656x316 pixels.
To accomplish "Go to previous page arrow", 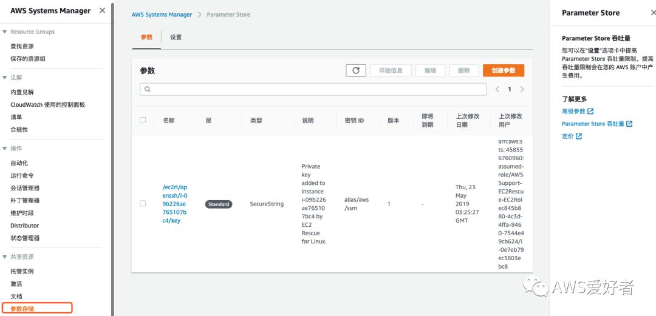I will point(497,89).
